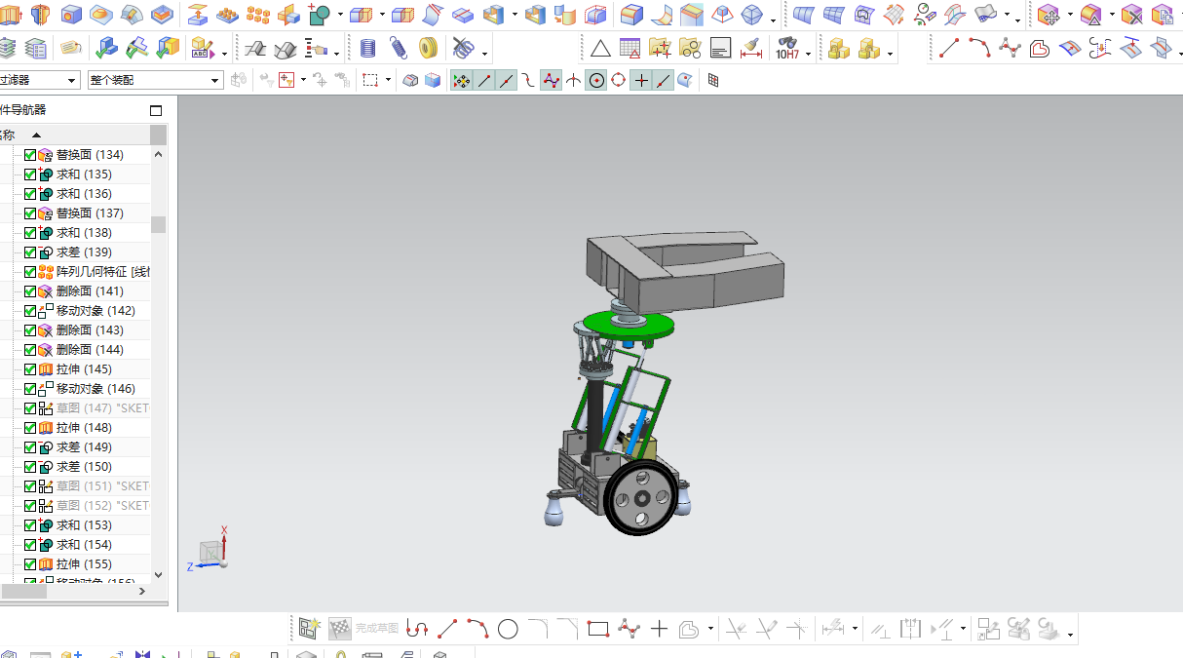Select the Circle tool in sketch toolbar

[508, 629]
